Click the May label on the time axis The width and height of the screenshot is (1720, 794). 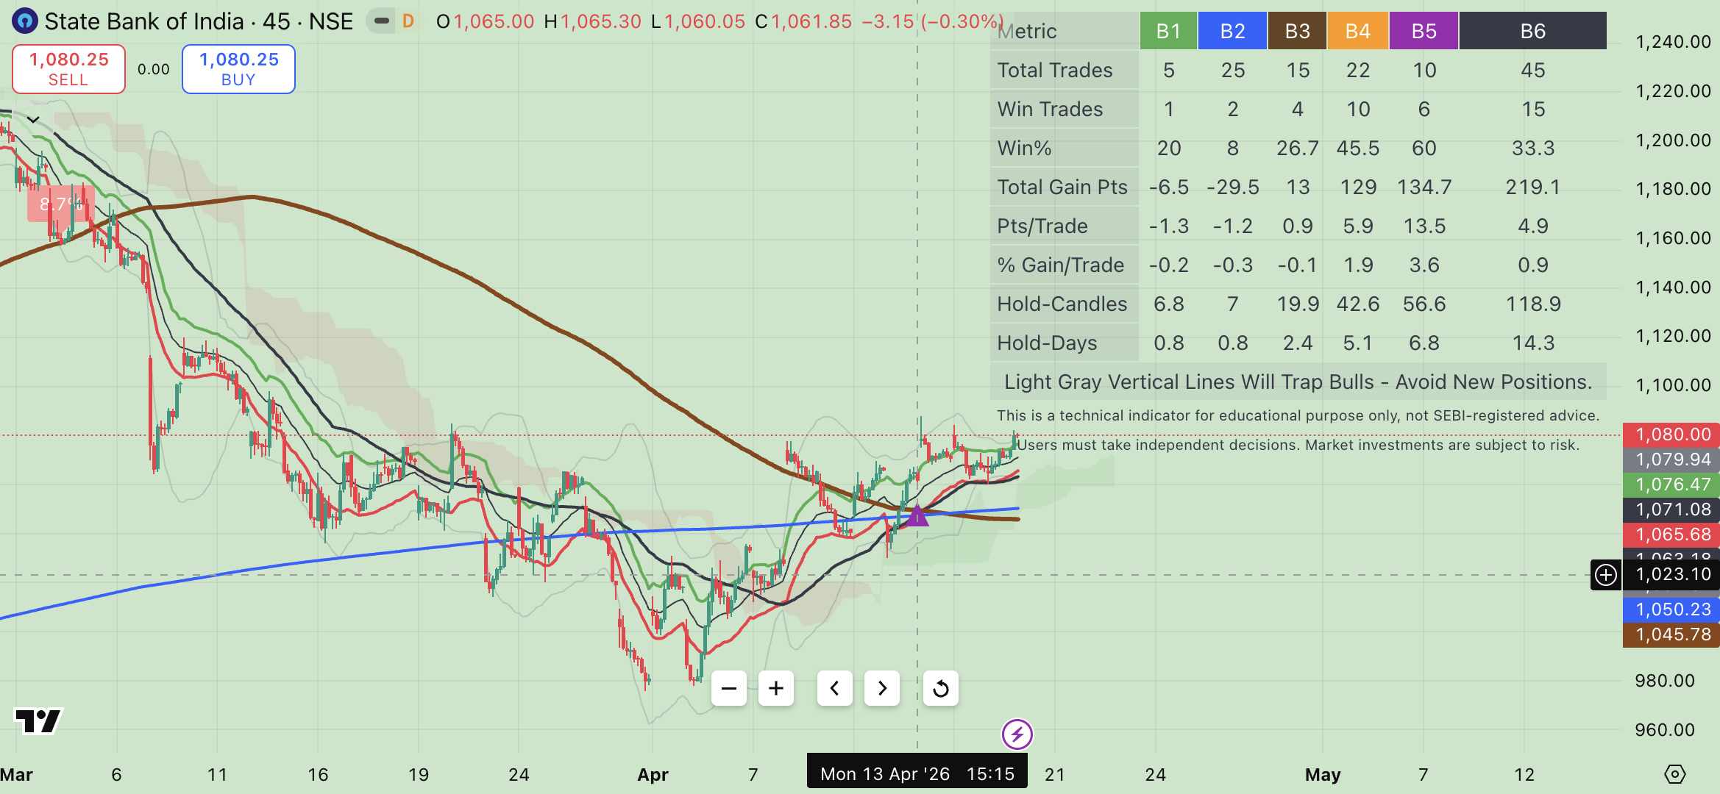click(x=1323, y=774)
